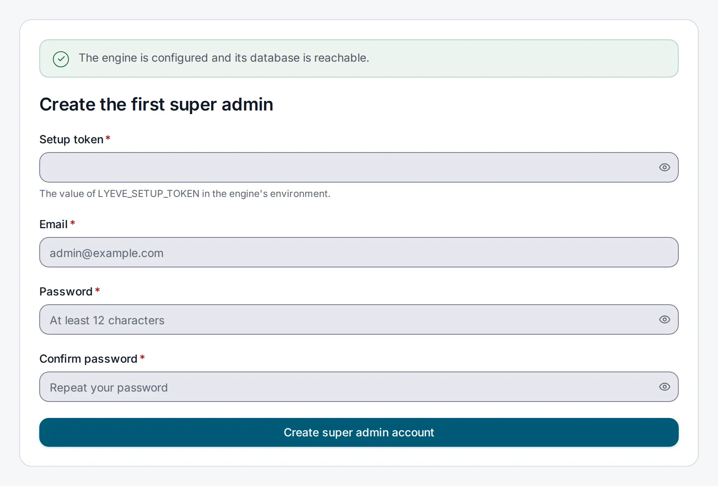The image size is (718, 486).
Task: Click the 'Password' field label
Action: tap(66, 291)
